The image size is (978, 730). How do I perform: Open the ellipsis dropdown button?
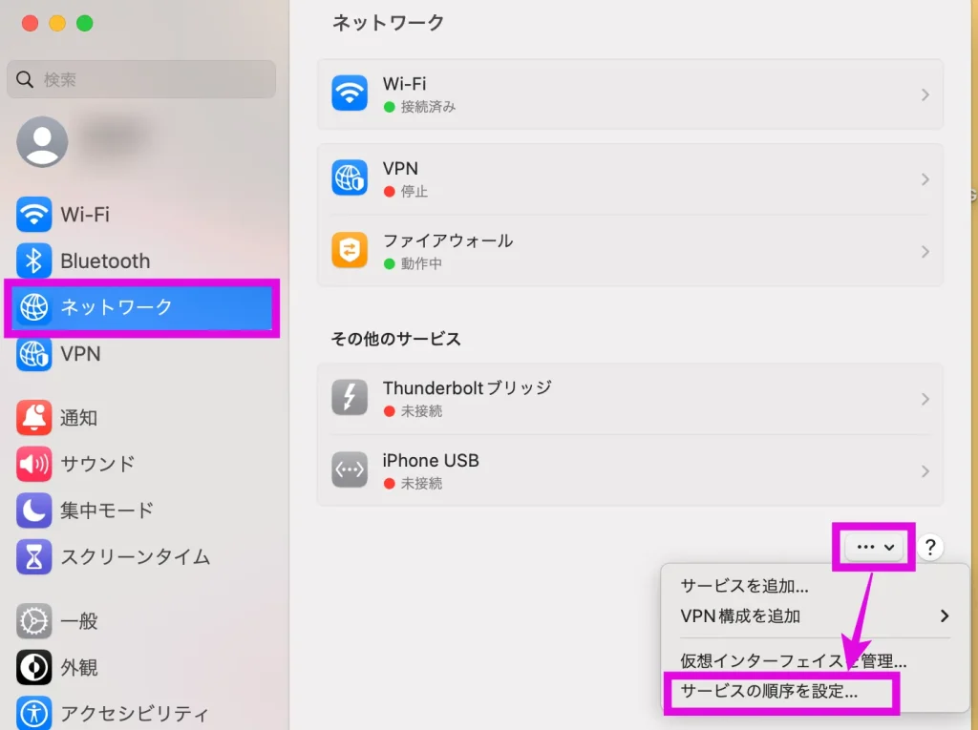[875, 547]
